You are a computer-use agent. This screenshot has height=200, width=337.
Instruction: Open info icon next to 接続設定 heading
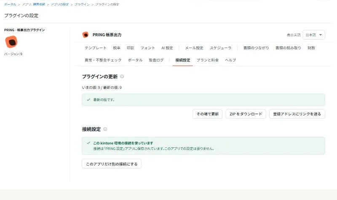[105, 129]
